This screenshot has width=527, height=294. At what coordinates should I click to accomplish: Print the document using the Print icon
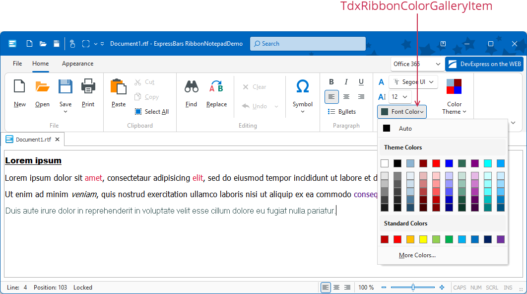[88, 86]
